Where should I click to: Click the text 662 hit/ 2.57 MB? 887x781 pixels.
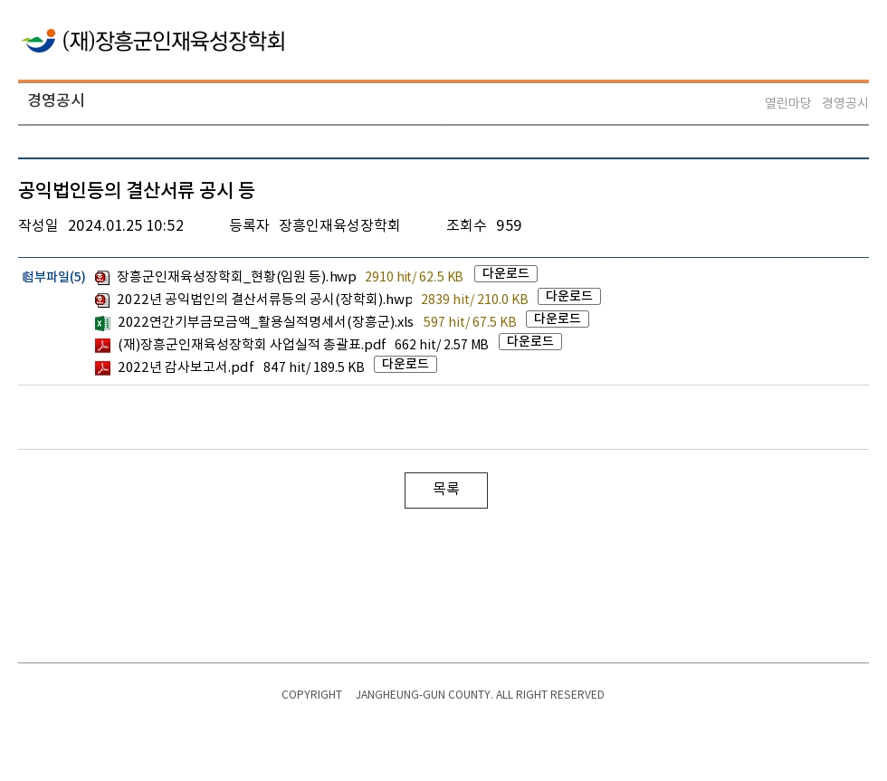click(442, 345)
